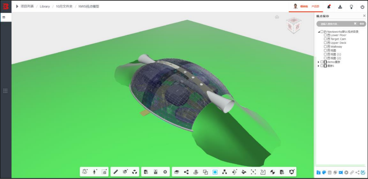Check the Navisworks默认视点目录 folder checkbox
The width and height of the screenshot is (368, 179).
coord(322,32)
